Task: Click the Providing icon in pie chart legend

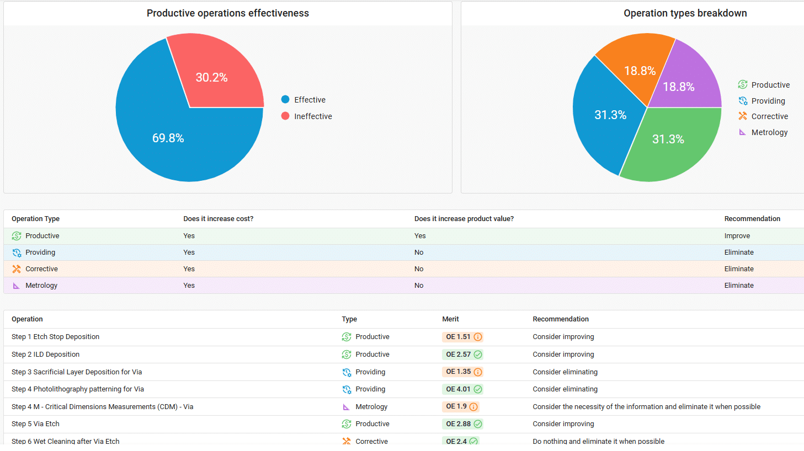Action: (x=743, y=100)
